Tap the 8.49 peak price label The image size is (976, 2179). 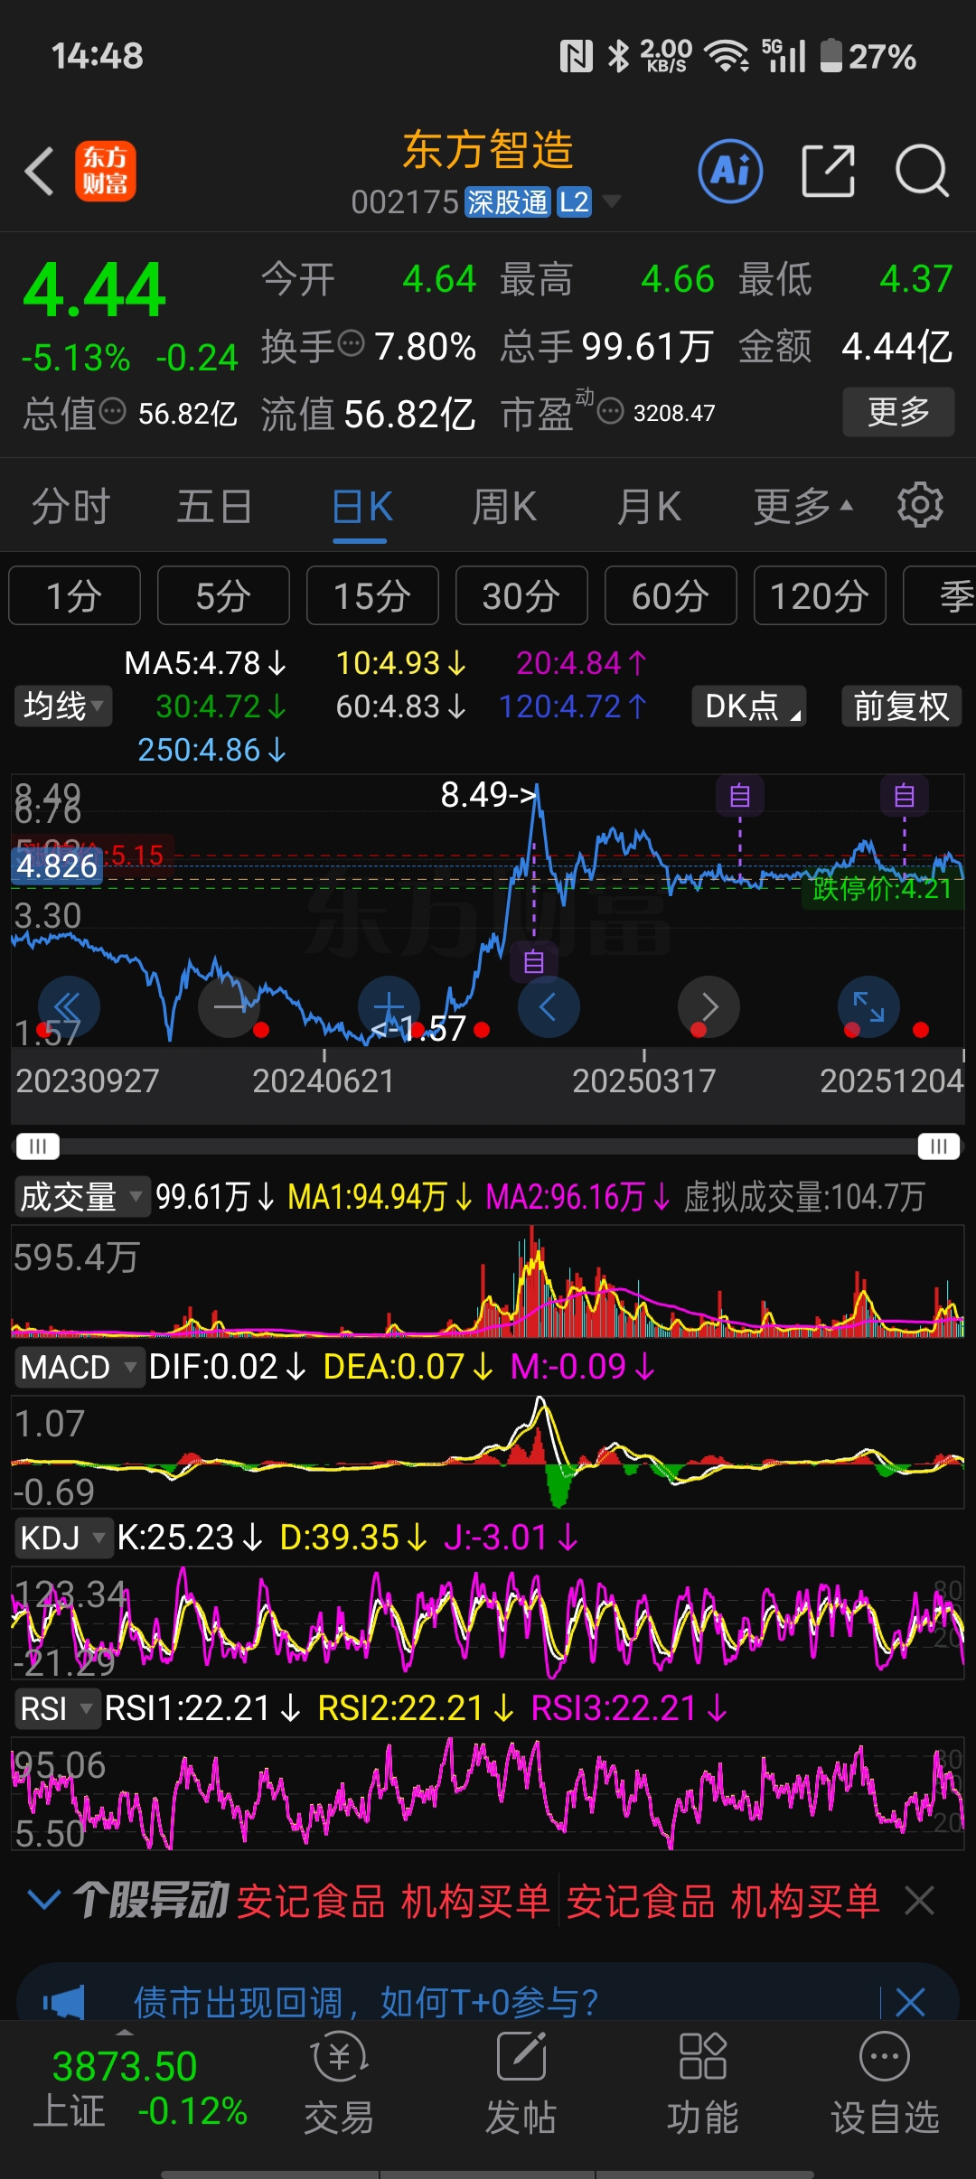pos(489,795)
